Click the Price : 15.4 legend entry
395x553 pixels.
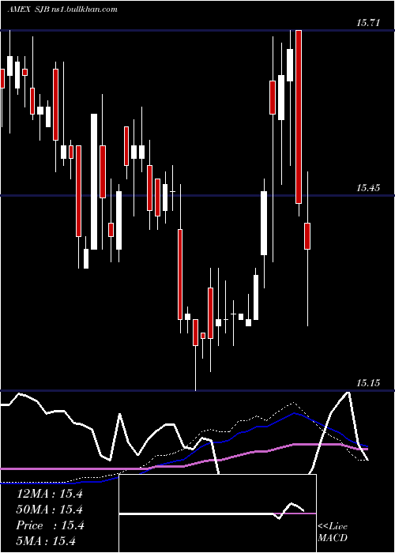(x=50, y=525)
